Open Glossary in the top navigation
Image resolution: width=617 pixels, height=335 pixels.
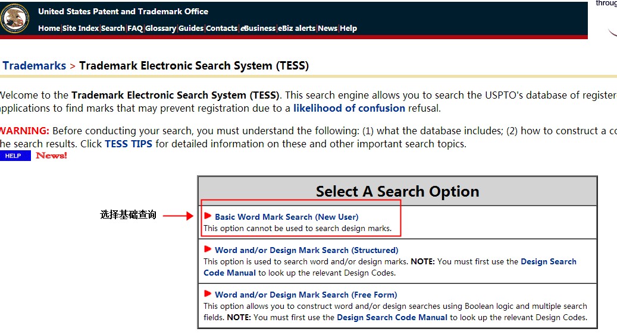161,29
